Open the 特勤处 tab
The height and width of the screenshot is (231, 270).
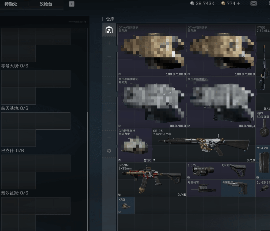coord(11,4)
